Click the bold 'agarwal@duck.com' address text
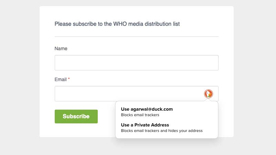The width and height of the screenshot is (276, 155). point(152,109)
